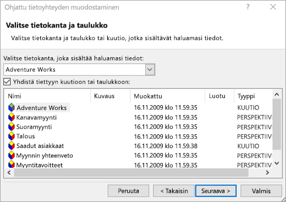286x202 pixels.
Task: Close the data connection wizard dialog
Action: 273,7
